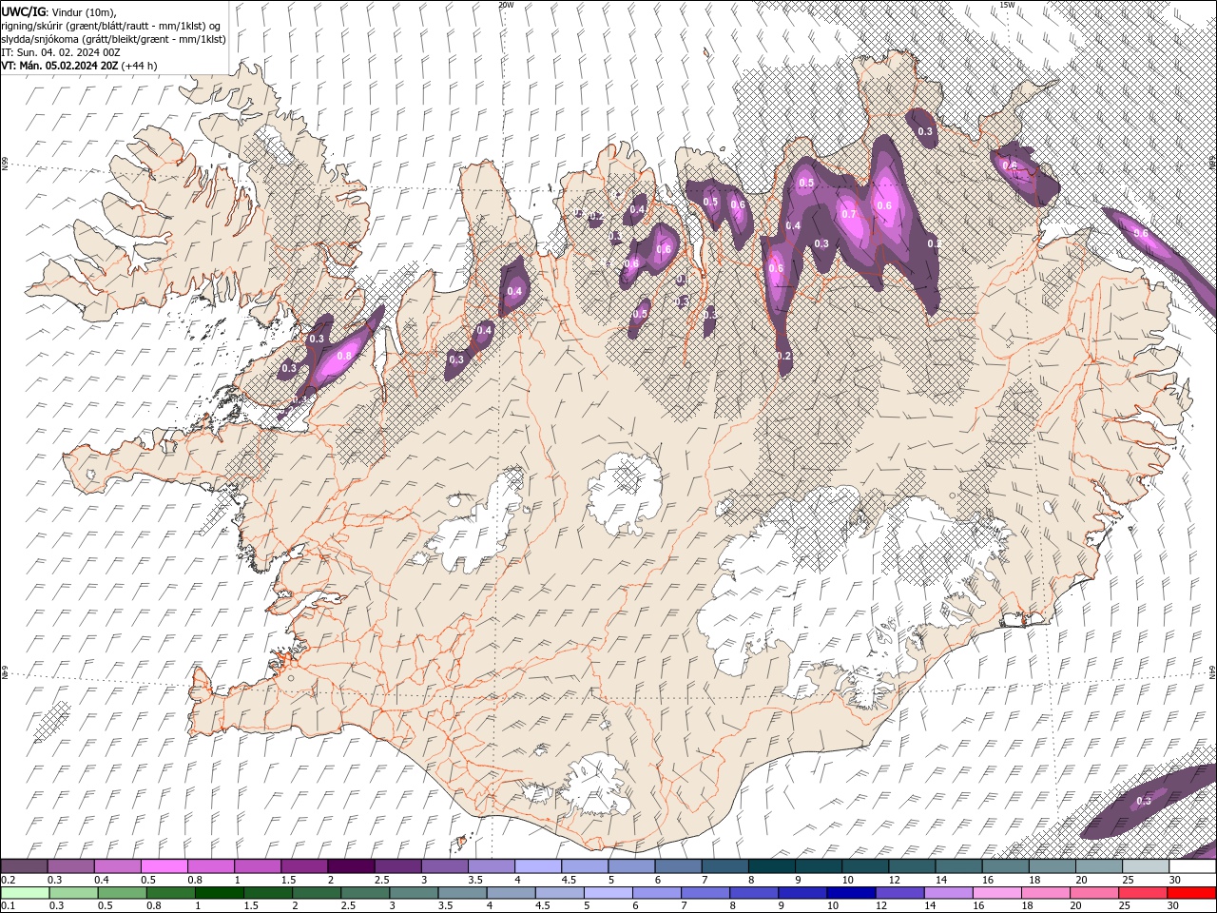The image size is (1217, 913).
Task: Click the palest green 0.1–0.3 lower legend swatch
Action: click(26, 893)
